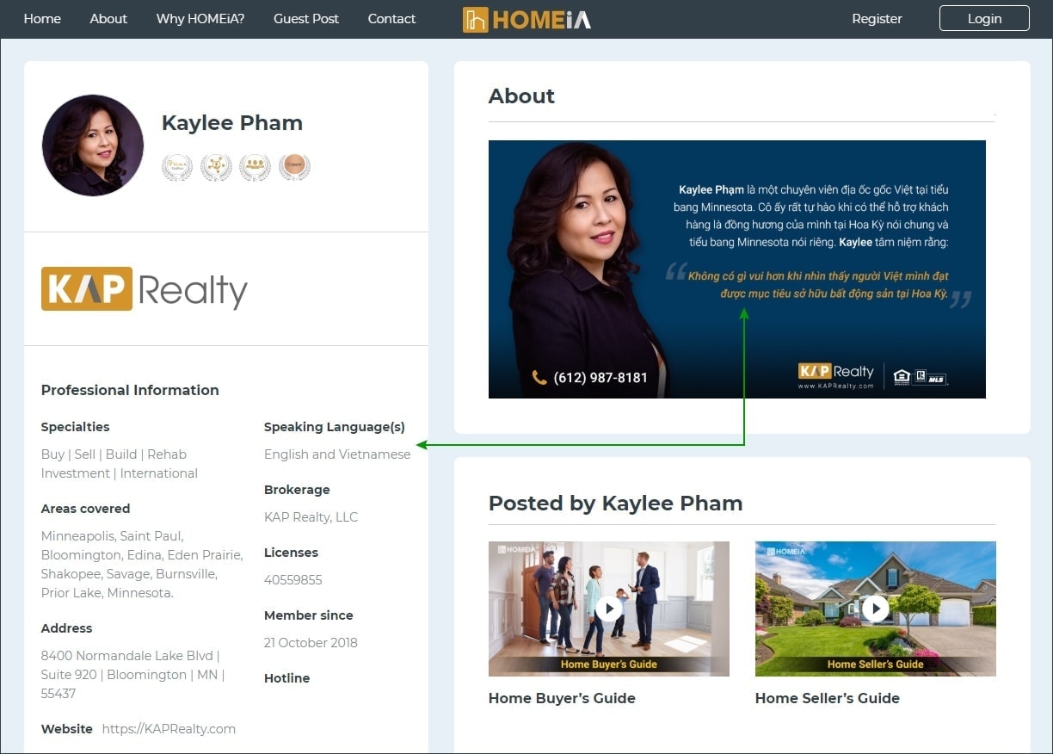Open the Home menu item

pyautogui.click(x=42, y=19)
